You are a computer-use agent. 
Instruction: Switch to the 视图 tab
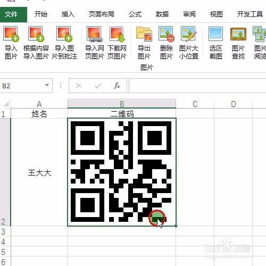tap(216, 14)
